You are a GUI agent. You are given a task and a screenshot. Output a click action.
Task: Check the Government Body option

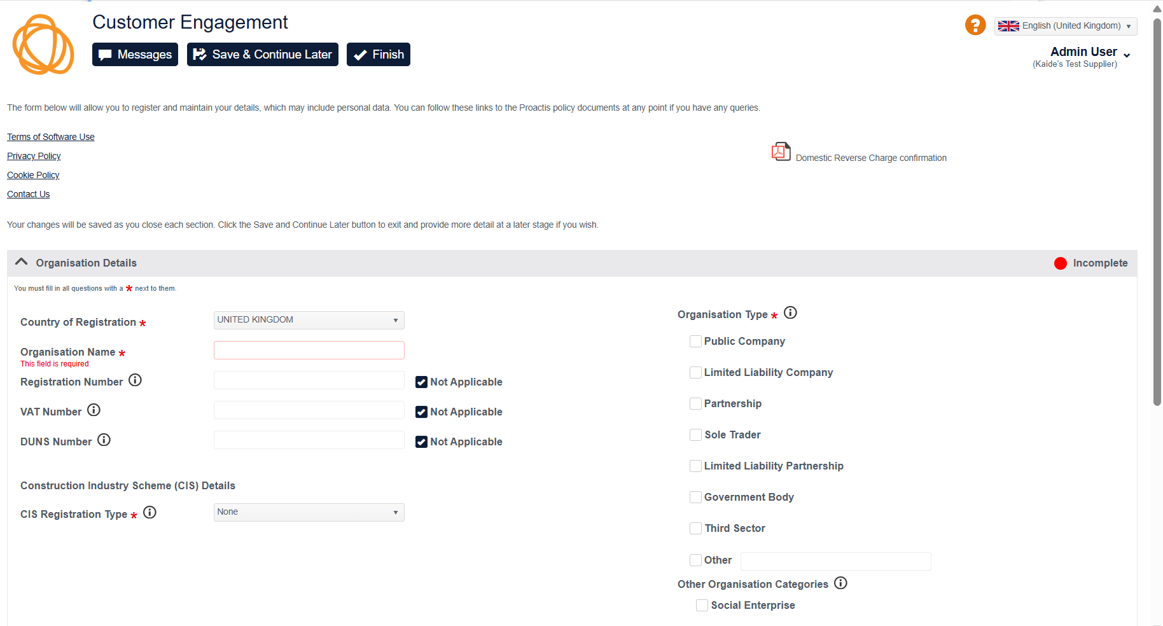pyautogui.click(x=695, y=497)
